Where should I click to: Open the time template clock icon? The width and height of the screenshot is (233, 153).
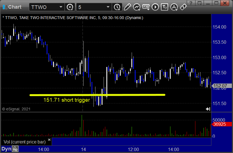[x=117, y=7]
